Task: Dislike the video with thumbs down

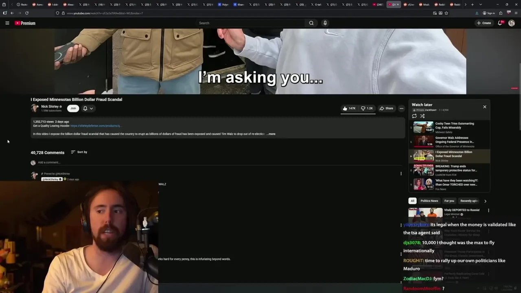Action: (367, 108)
